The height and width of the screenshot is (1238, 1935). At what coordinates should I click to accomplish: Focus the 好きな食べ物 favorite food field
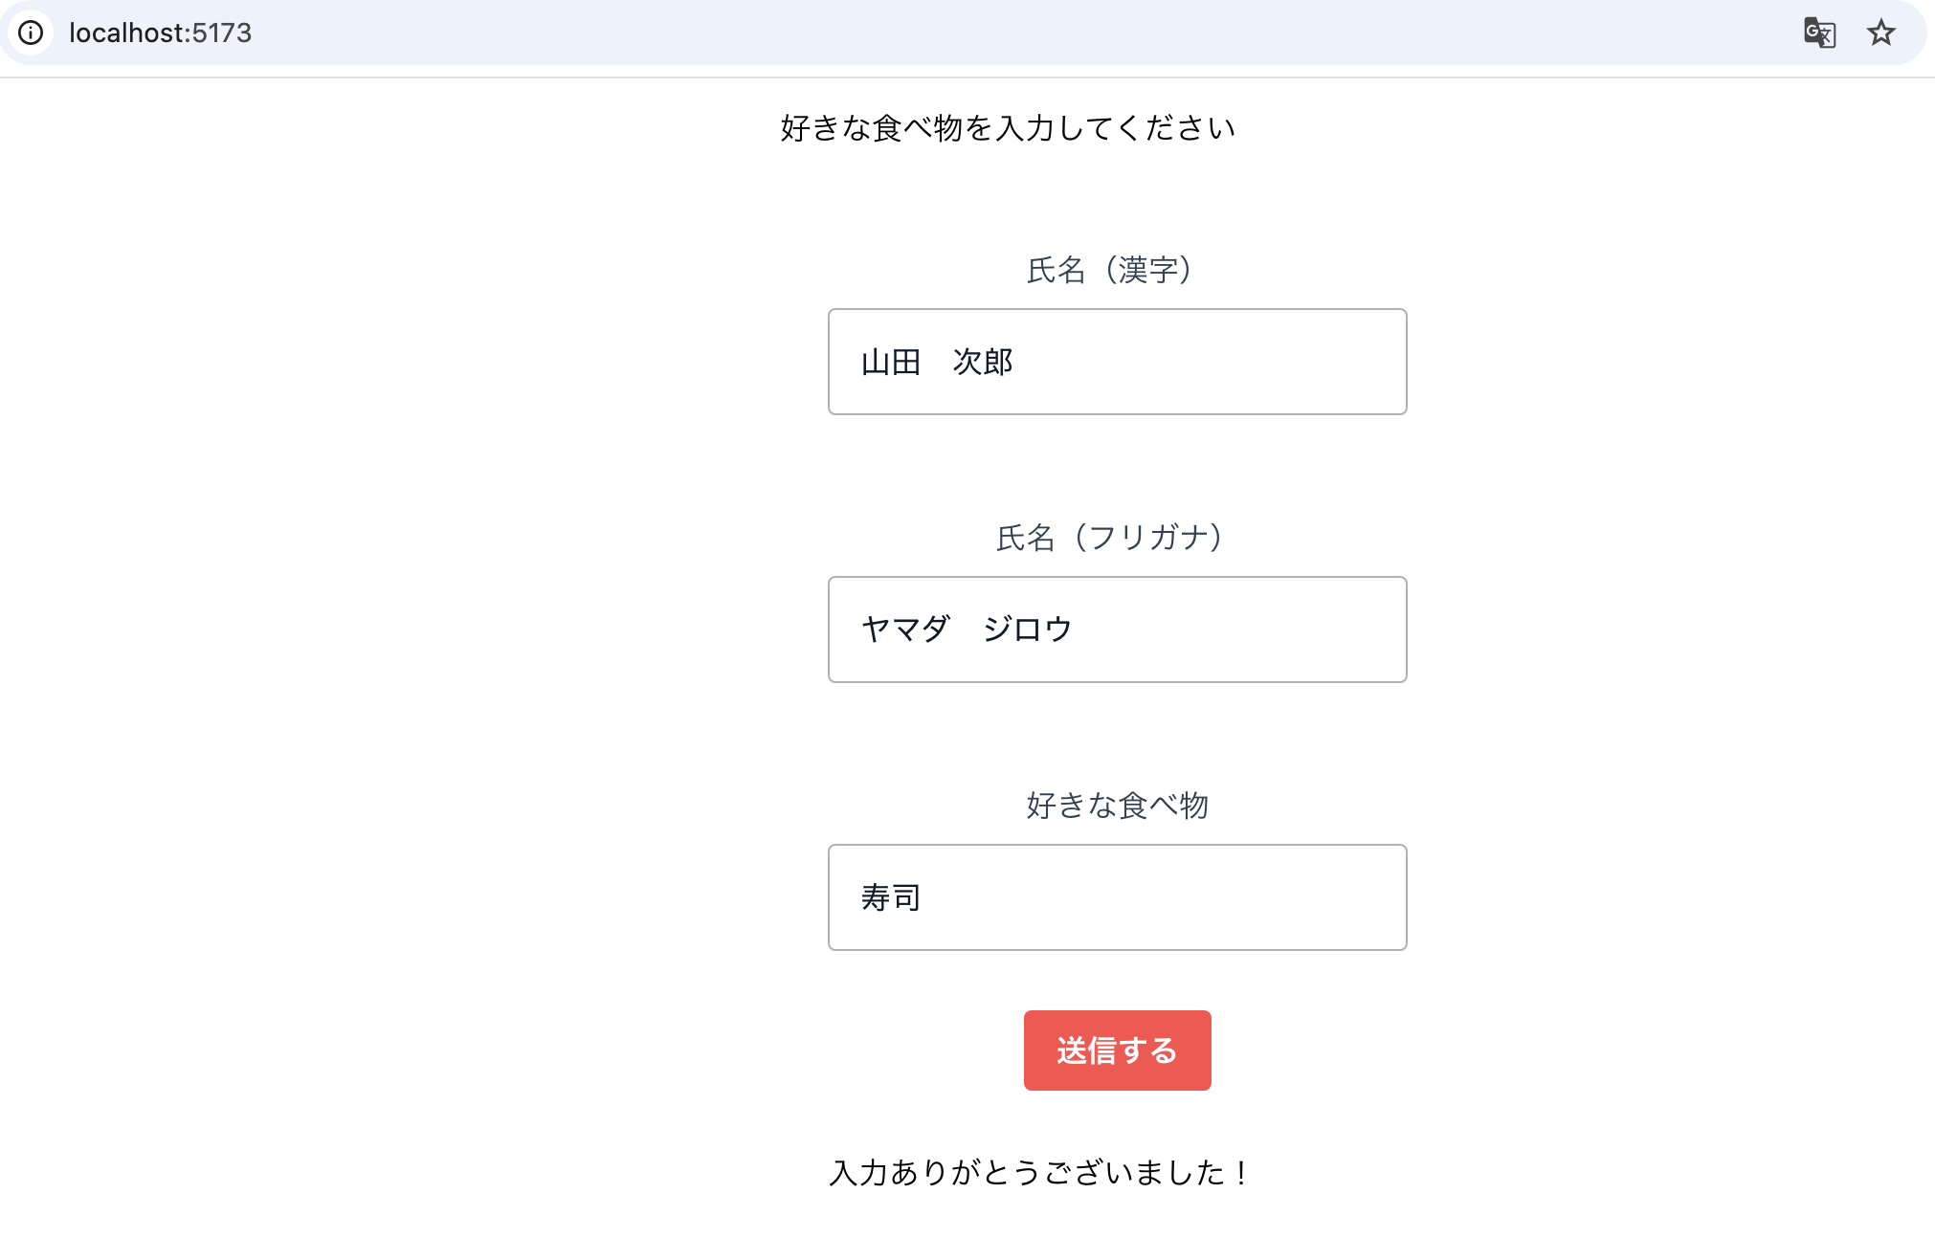[x=1117, y=896]
